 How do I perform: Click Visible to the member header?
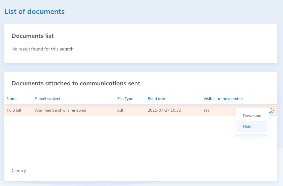223,99
